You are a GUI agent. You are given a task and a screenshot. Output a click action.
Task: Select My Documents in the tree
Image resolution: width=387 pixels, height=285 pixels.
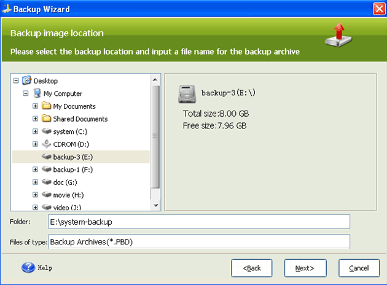coord(74,106)
